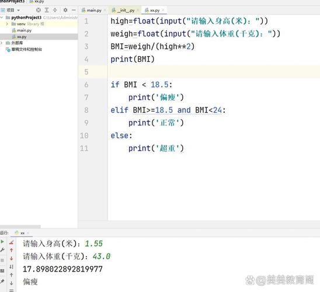Click the 'else:' code line

(121, 135)
